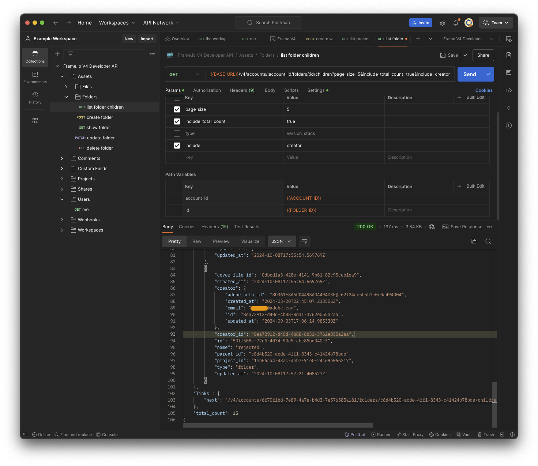Switch to the Authorization tab
Screen dimensions: 538x466
(x=207, y=90)
